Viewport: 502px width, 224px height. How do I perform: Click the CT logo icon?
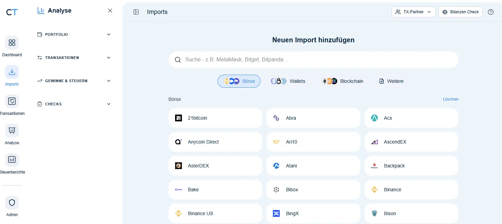pyautogui.click(x=12, y=12)
